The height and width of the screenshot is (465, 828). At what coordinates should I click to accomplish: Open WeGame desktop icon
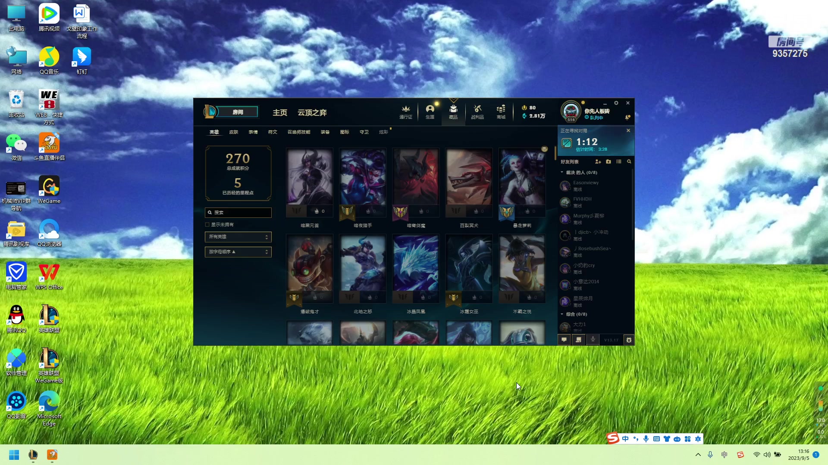coord(49,190)
